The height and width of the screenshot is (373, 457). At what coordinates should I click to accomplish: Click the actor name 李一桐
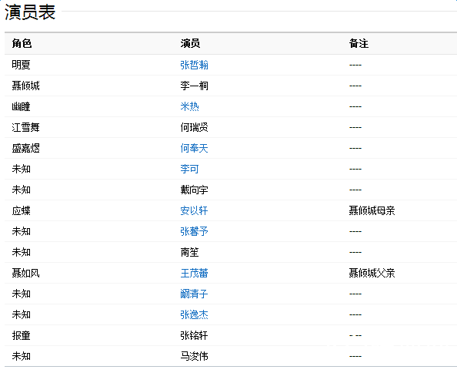(x=194, y=86)
